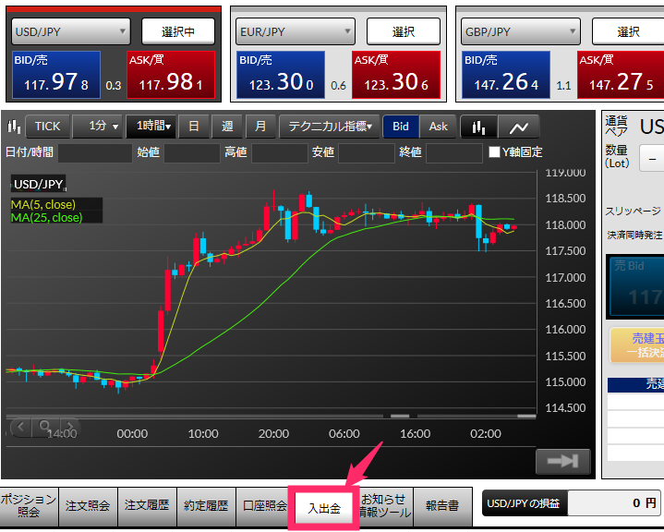Click GBP/JPY BID/売 price 147.264
The image size is (664, 532).
click(x=506, y=75)
